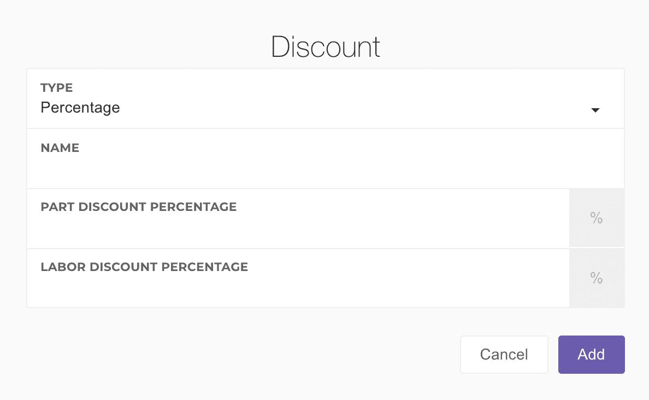This screenshot has width=649, height=400.
Task: Click the TYPE field label
Action: click(57, 88)
